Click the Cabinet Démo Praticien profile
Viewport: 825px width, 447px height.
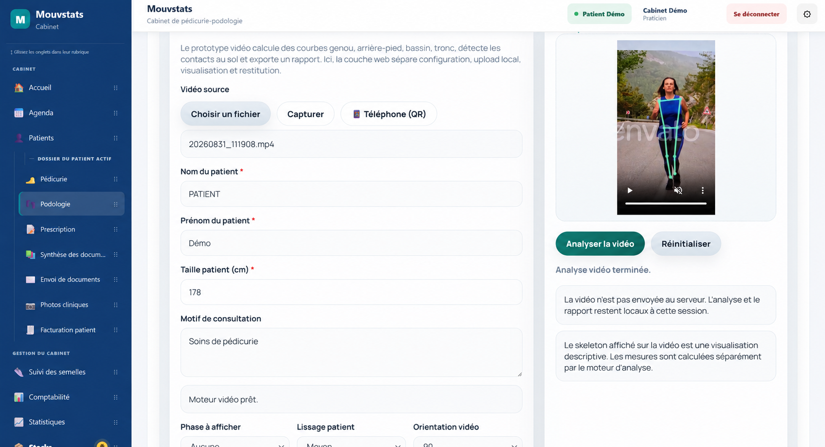[665, 14]
